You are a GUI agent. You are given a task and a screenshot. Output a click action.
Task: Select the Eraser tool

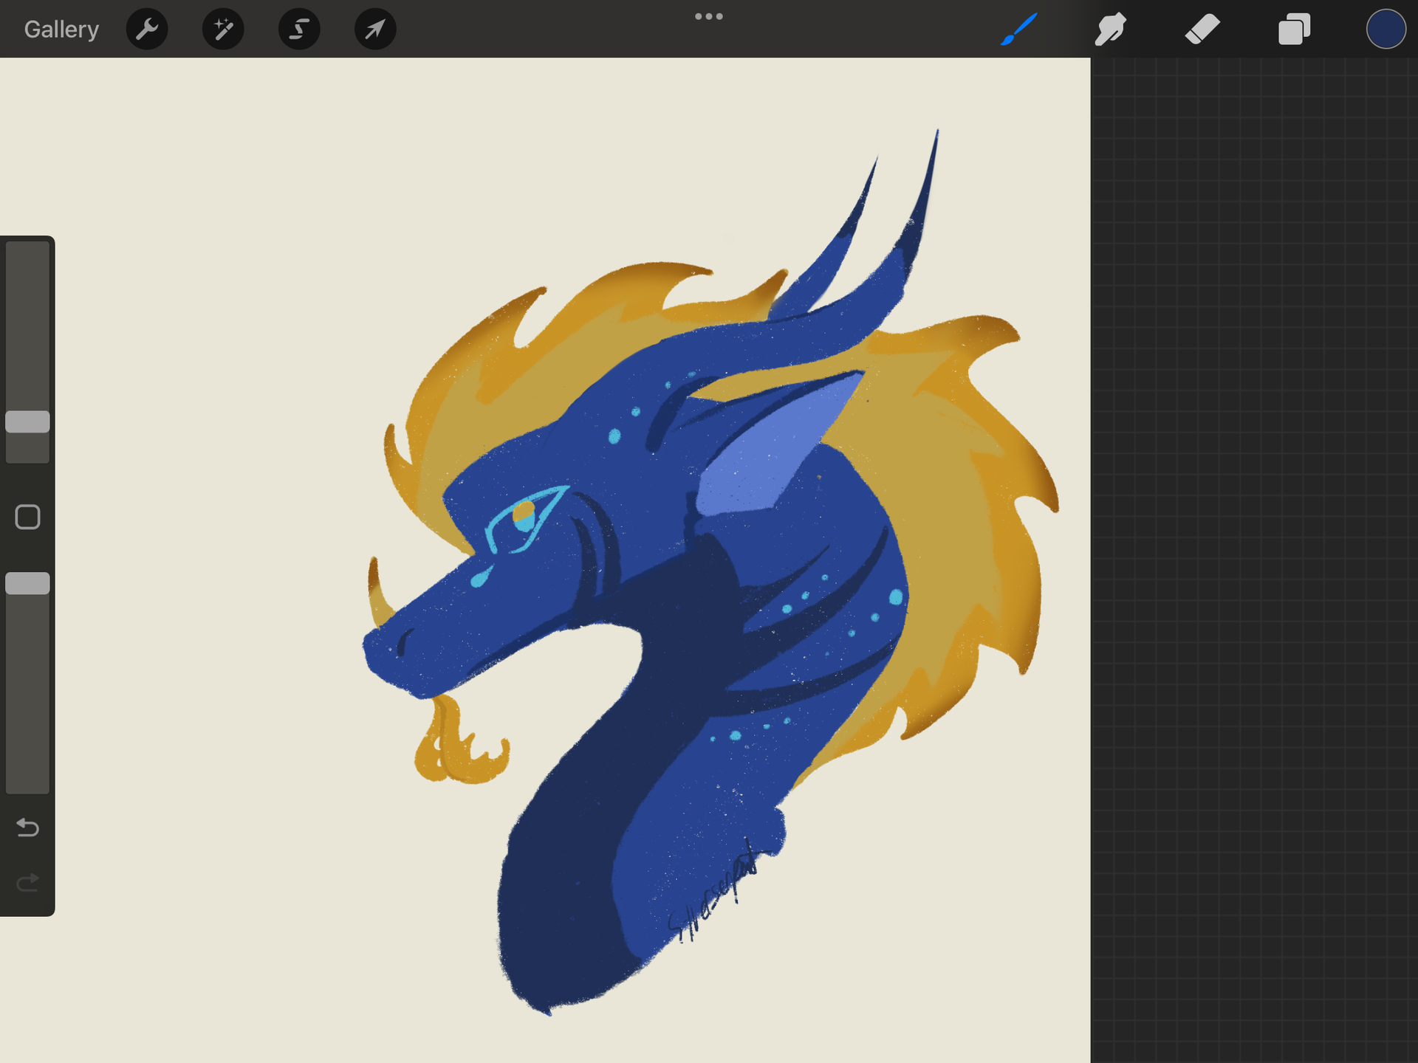[x=1202, y=30]
